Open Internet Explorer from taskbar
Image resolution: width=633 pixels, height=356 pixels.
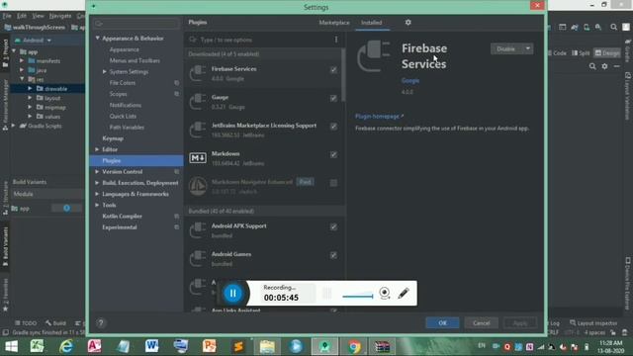66,346
